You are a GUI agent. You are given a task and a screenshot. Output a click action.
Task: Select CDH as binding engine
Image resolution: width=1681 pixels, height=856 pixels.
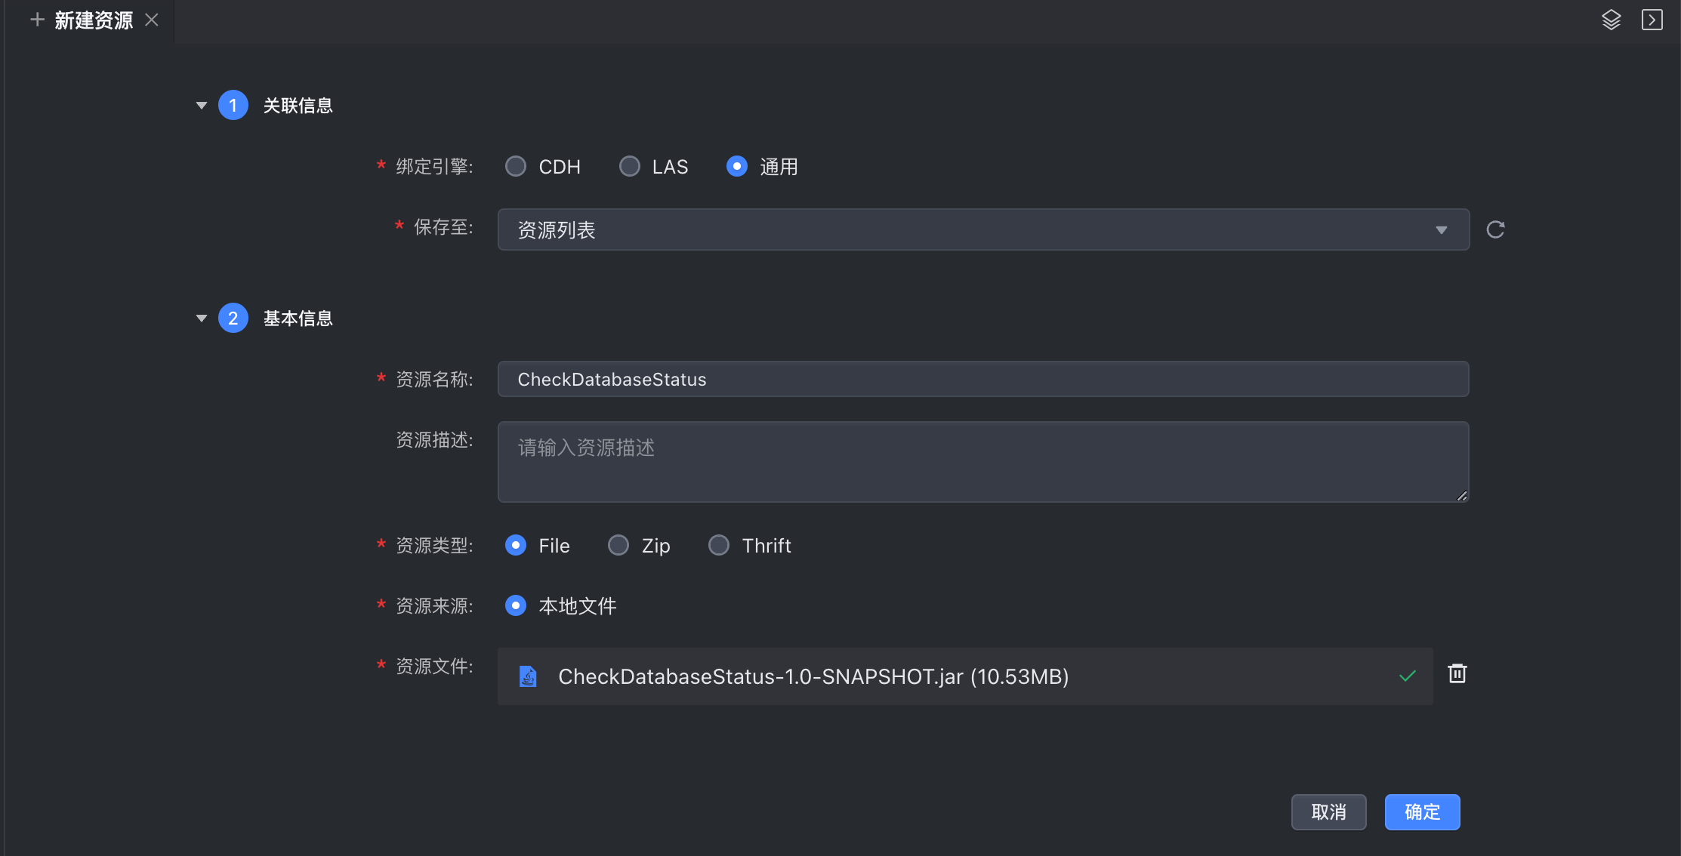pyautogui.click(x=516, y=166)
